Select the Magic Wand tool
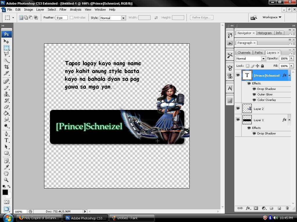The width and height of the screenshot is (297, 222). click(6, 61)
